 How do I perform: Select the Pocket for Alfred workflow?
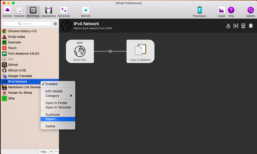21,93
